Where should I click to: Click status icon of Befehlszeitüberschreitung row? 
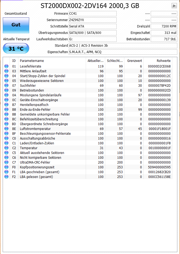[6, 119]
